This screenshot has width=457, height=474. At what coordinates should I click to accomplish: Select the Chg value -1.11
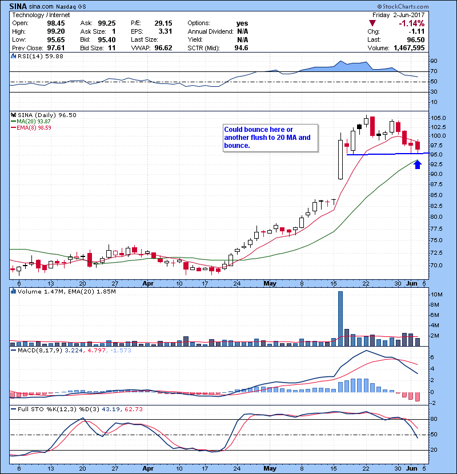(x=416, y=31)
